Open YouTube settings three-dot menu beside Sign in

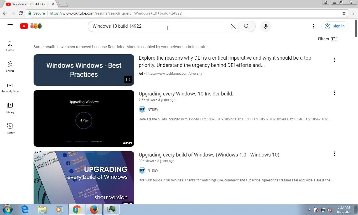[x=314, y=26]
